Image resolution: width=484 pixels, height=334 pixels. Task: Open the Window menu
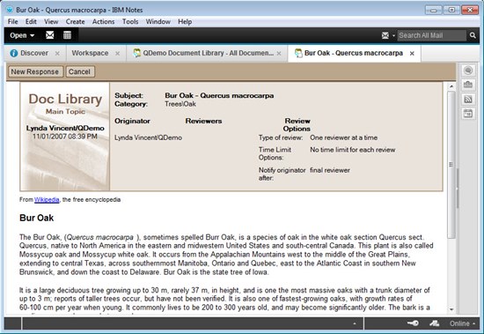pos(158,22)
